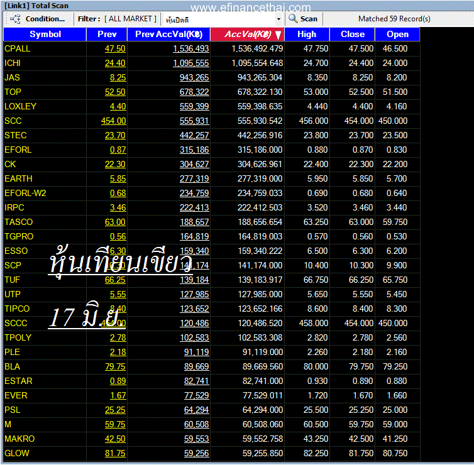Select the GLOW symbol

click(16, 454)
